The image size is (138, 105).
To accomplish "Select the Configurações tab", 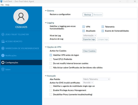I will 21,63.
